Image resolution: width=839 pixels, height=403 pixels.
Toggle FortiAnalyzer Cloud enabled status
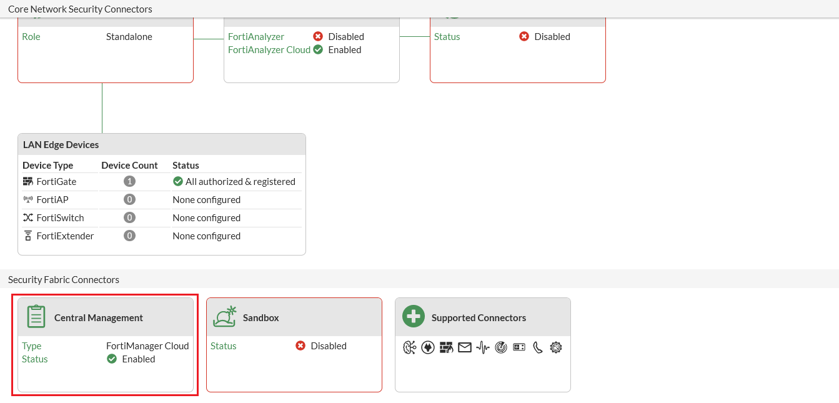(317, 49)
